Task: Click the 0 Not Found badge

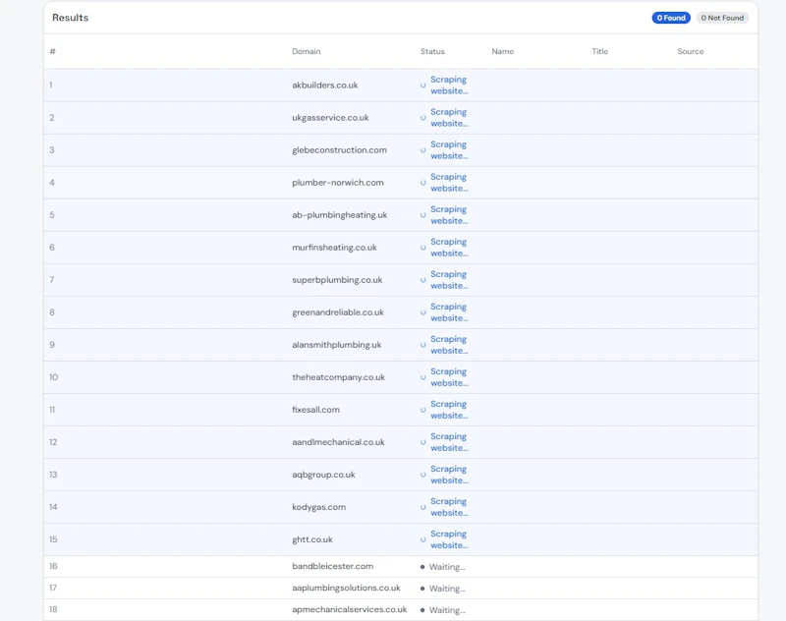Action: (722, 18)
